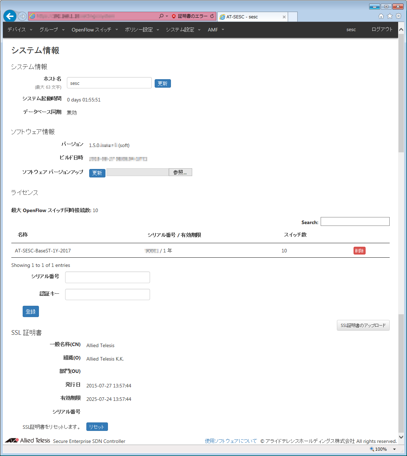Click page scrollbar up arrow
407x456 pixels.
pyautogui.click(x=401, y=30)
